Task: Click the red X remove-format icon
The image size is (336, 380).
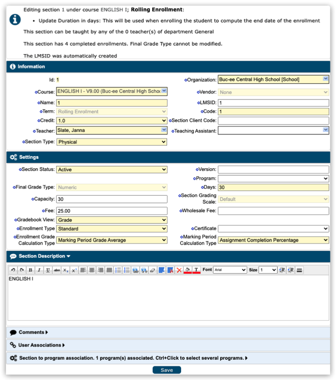Action: click(179, 270)
